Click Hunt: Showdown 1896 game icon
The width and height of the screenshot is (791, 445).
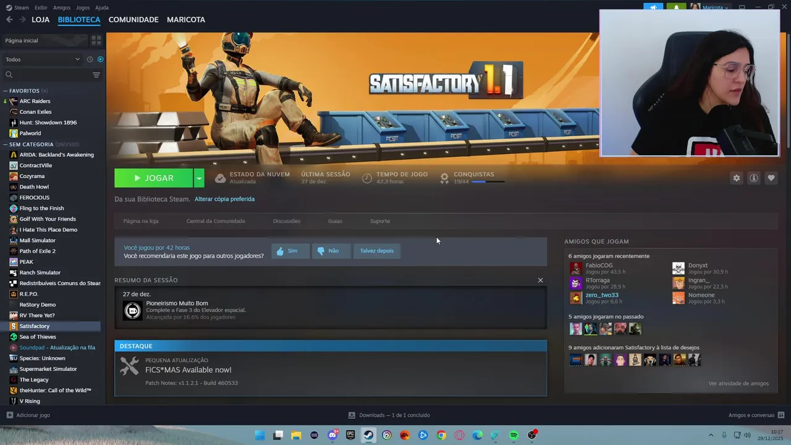click(x=14, y=122)
